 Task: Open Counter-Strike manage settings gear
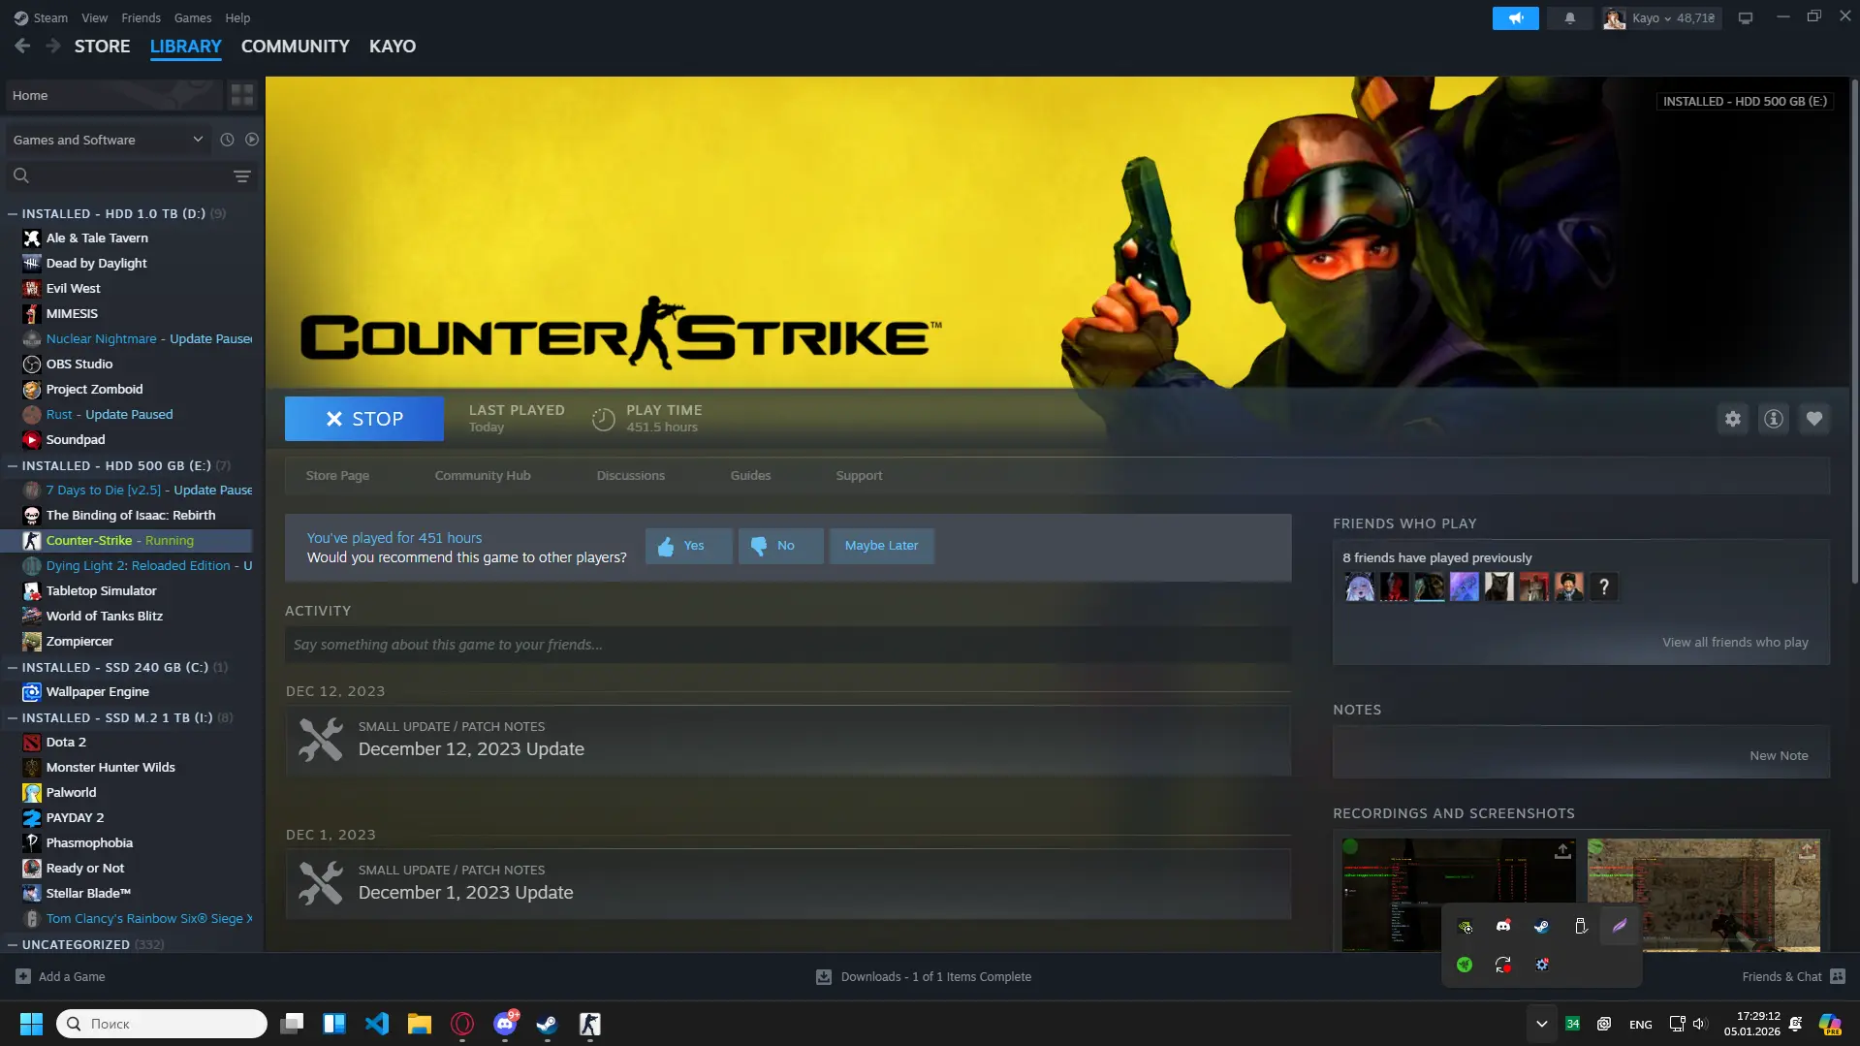(x=1733, y=419)
